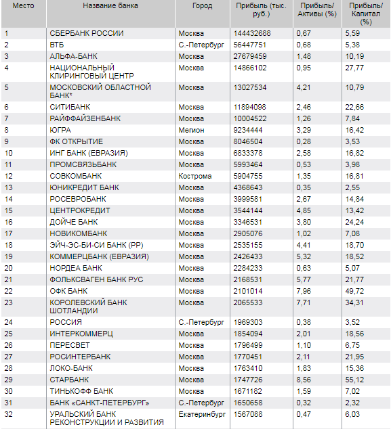Click the 'Прибыль/Активы (%)' column header
Viewport: 391px width, 429px height.
pyautogui.click(x=317, y=10)
